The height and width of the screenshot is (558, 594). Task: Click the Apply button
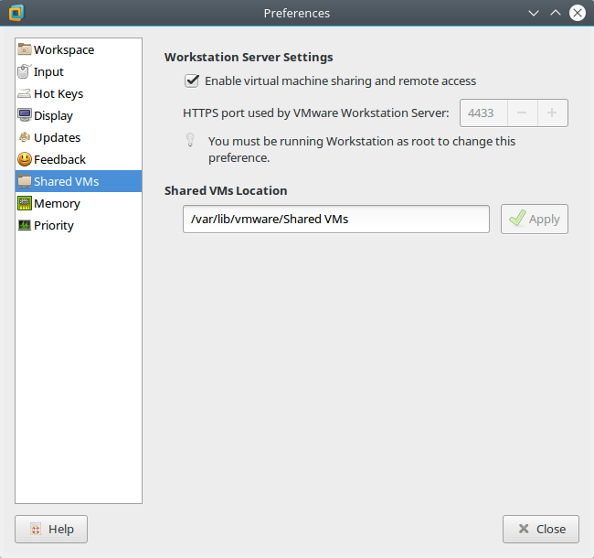[535, 220]
